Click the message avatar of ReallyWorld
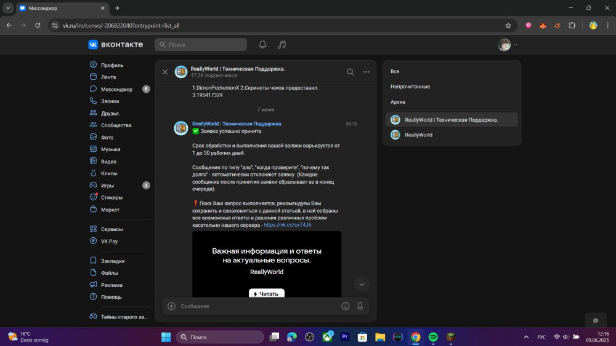 (x=181, y=128)
